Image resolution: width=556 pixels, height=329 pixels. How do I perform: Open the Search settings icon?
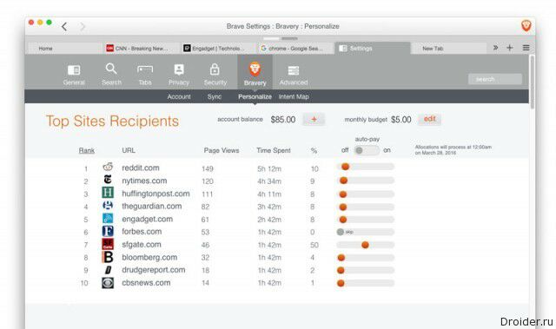click(111, 69)
